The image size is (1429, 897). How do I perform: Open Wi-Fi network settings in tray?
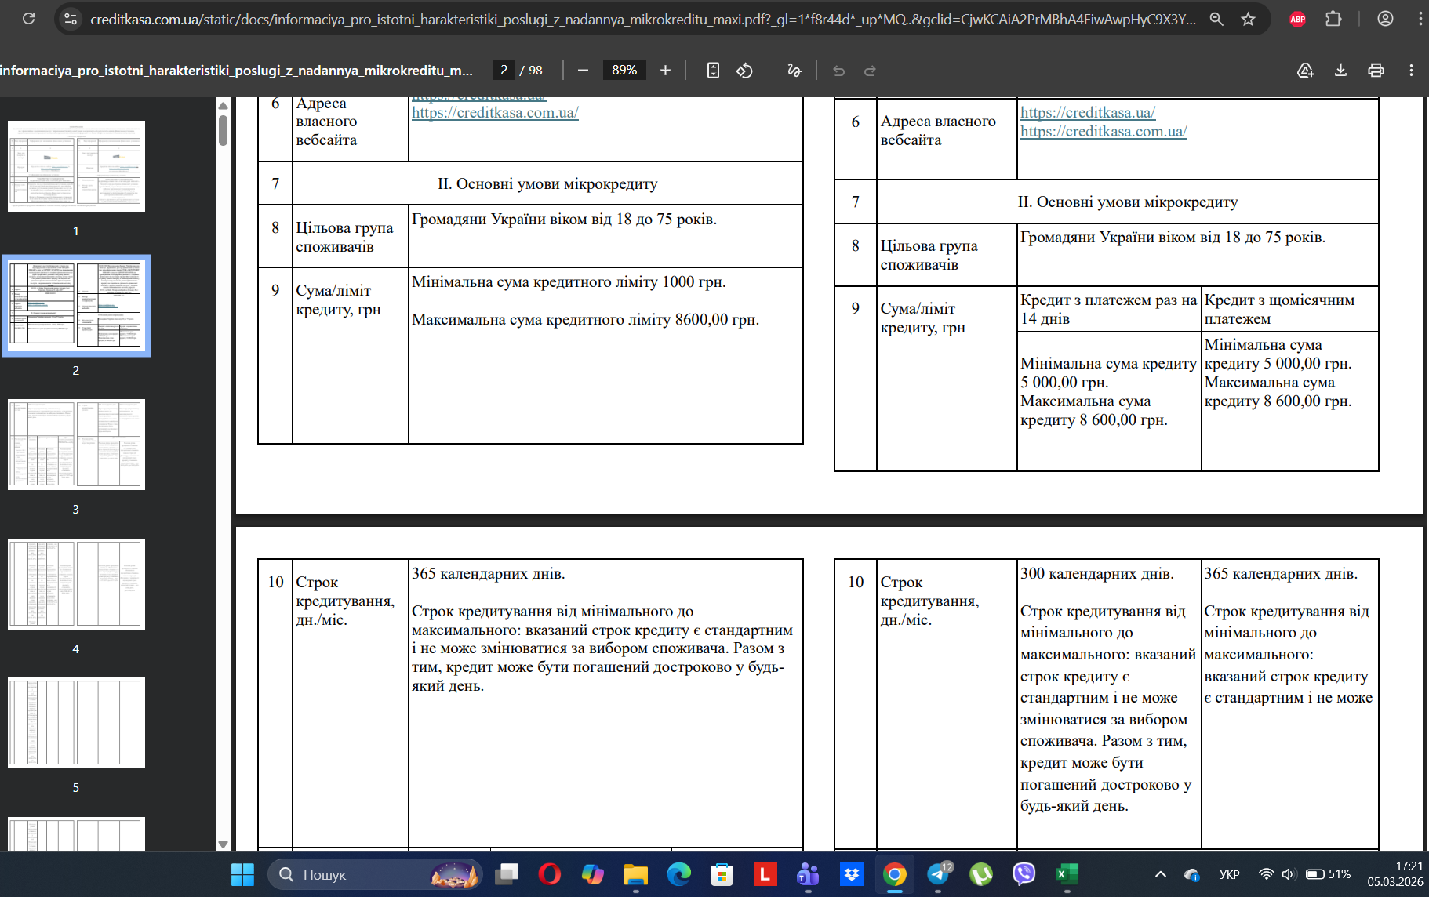[x=1266, y=874]
